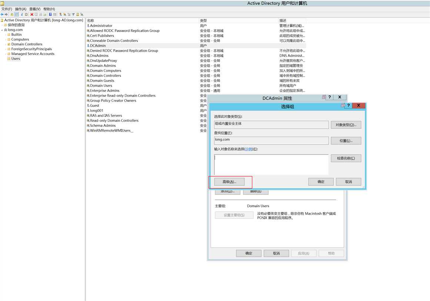Viewport: 430px width, 301px height.
Task: Open the 文件(F) menu
Action: click(7, 9)
